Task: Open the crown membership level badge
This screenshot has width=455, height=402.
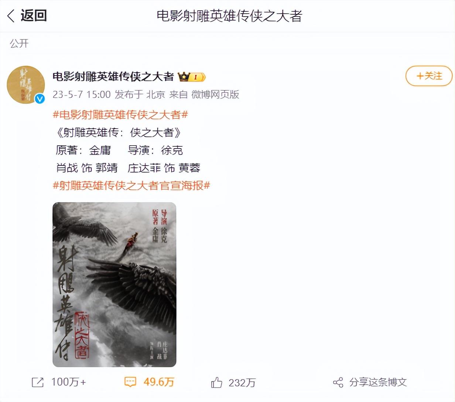Action: 191,77
